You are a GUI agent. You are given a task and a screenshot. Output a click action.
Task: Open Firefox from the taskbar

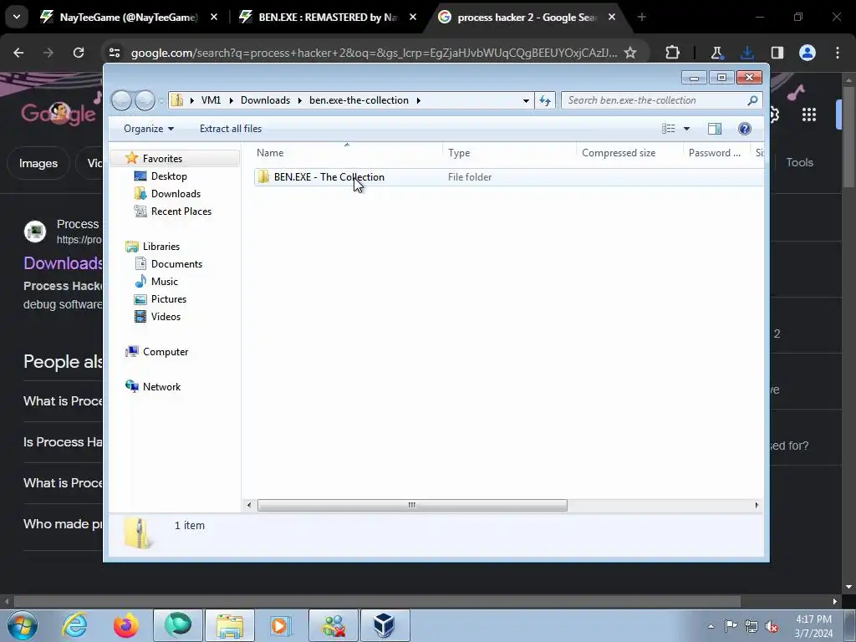point(126,625)
